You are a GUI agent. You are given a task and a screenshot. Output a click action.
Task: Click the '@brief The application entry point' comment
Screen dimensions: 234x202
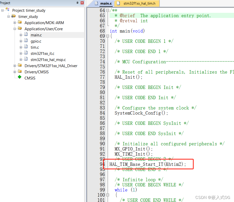pos(163,16)
